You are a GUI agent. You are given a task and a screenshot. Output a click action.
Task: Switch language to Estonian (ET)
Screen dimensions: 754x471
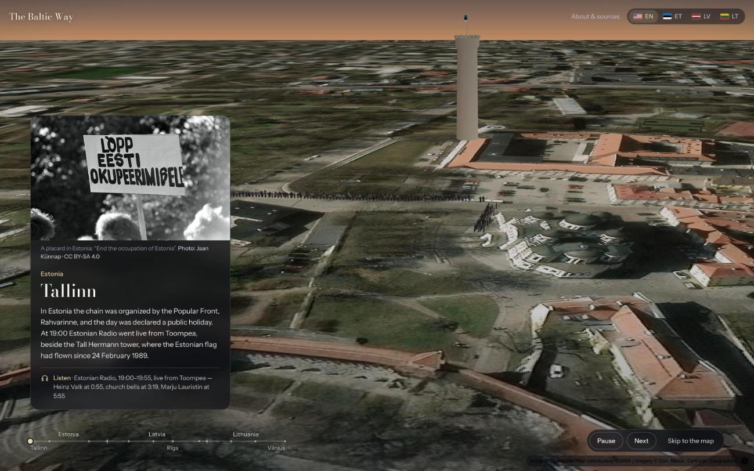coord(672,16)
